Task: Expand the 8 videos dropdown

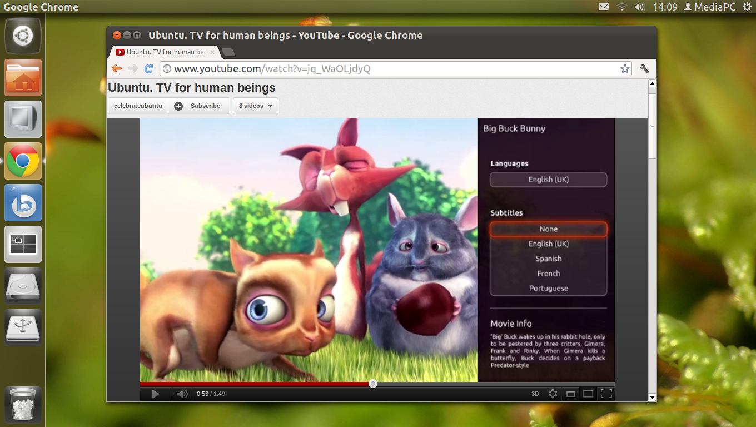Action: coord(256,106)
